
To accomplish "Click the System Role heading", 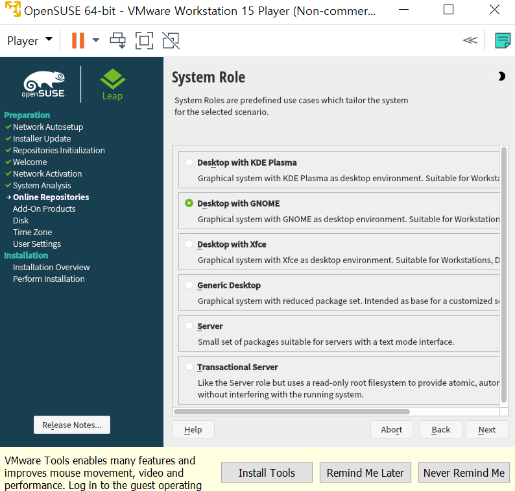I will point(208,78).
